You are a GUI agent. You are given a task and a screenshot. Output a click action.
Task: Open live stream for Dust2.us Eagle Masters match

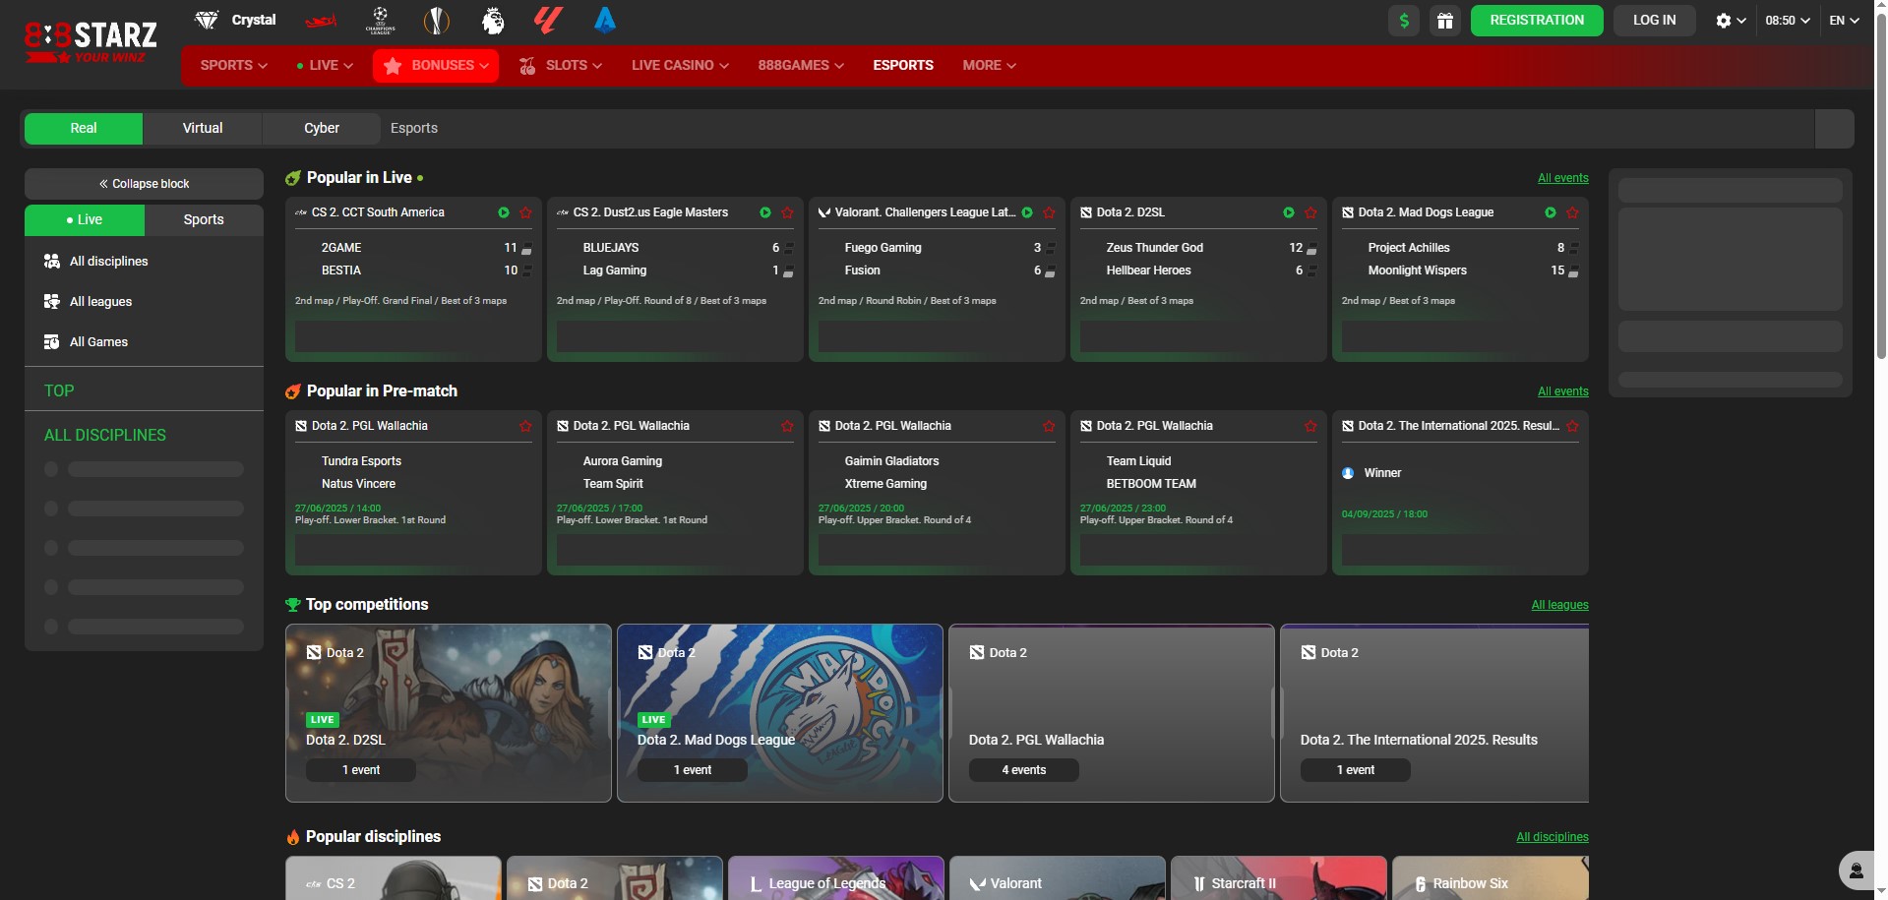[x=765, y=212]
